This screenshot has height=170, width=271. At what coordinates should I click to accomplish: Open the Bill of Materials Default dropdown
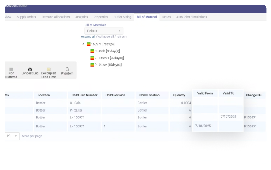point(104,31)
